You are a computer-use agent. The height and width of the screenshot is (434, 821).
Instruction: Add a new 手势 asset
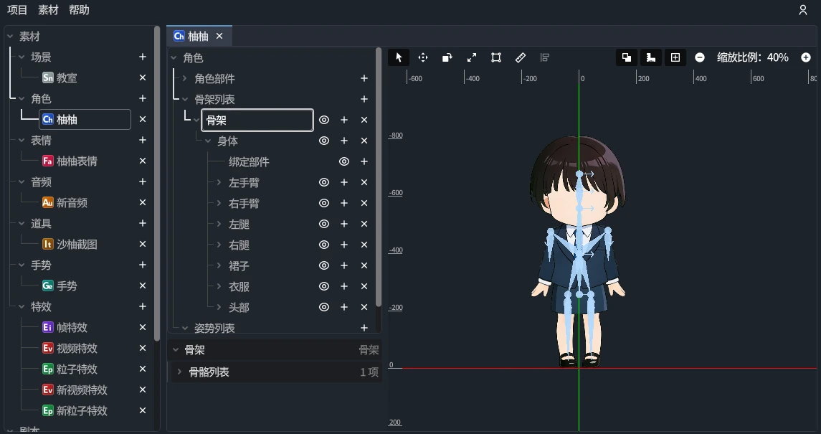143,265
